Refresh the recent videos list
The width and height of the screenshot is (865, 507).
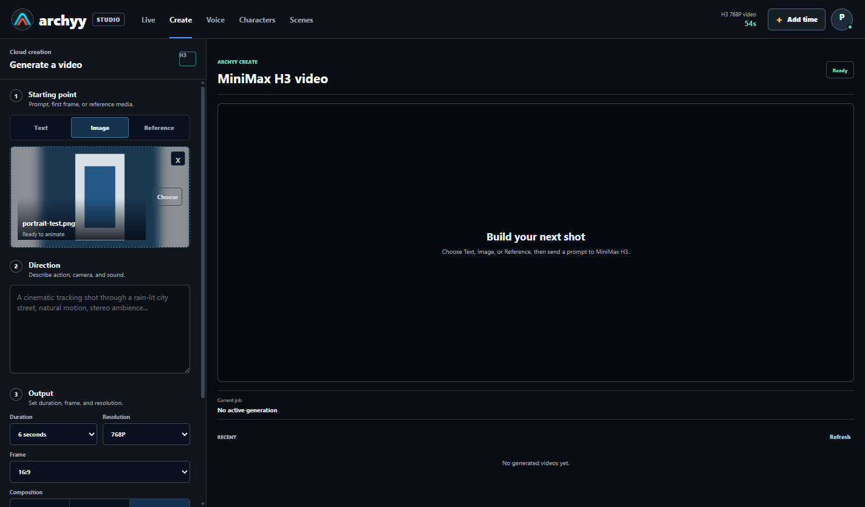(x=840, y=437)
